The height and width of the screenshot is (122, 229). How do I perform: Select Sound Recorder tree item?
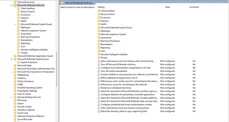pyautogui.click(x=25, y=119)
